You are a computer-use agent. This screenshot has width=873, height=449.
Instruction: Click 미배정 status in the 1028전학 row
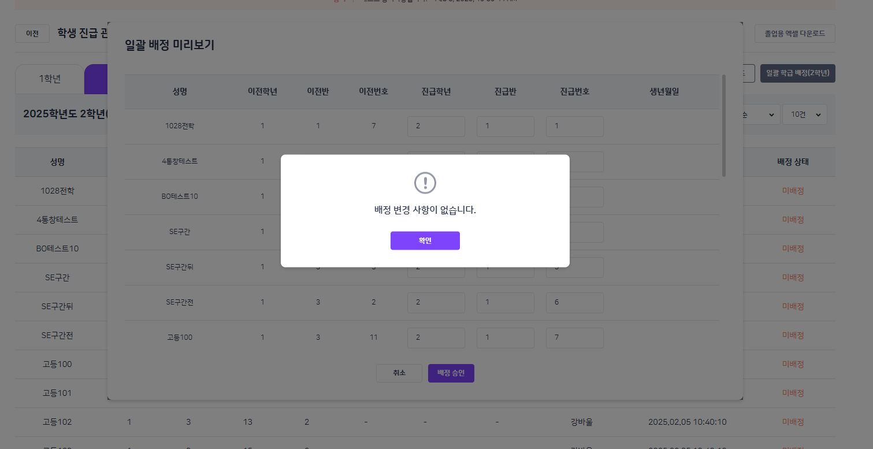tap(793, 191)
